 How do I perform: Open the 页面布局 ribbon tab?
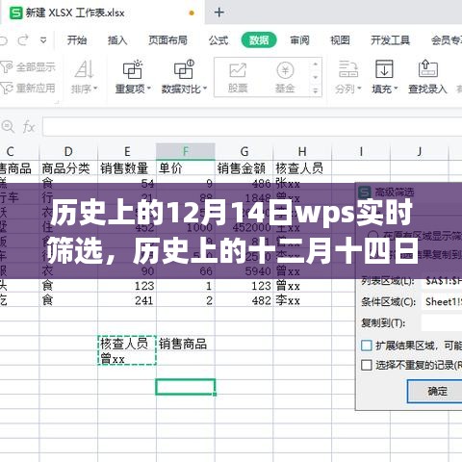[167, 40]
